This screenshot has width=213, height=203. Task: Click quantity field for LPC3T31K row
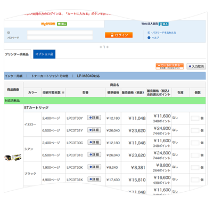[x=195, y=179]
